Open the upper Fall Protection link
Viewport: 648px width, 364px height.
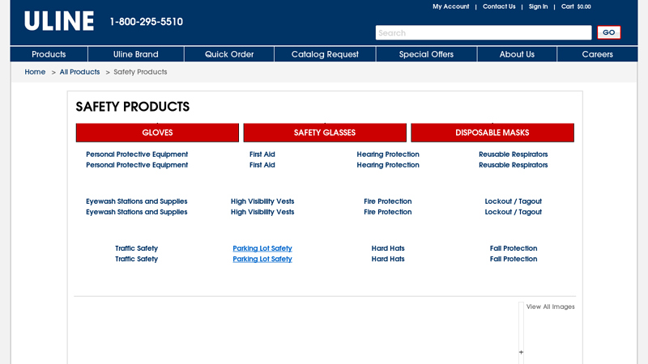tap(514, 248)
